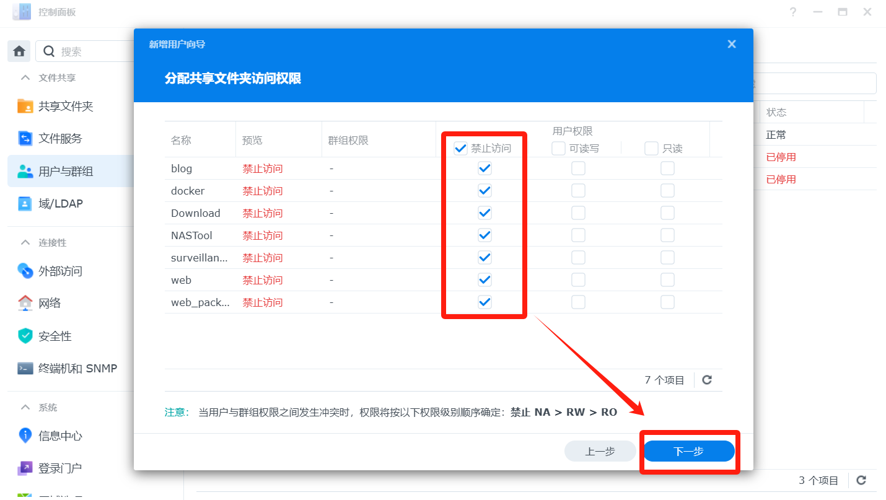Click the 下一步 button

coord(688,452)
